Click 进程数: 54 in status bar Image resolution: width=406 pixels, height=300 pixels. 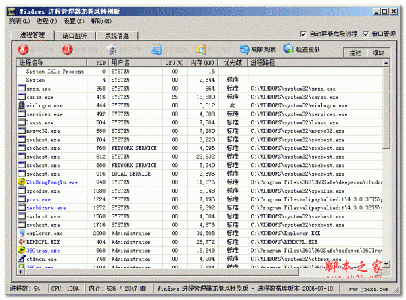[25, 289]
